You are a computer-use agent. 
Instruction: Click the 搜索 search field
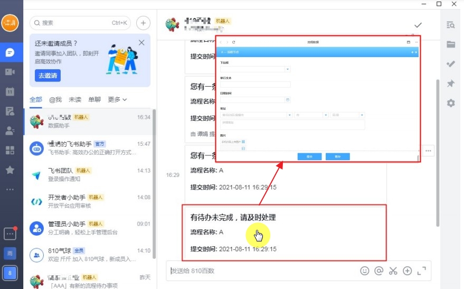[x=79, y=23]
